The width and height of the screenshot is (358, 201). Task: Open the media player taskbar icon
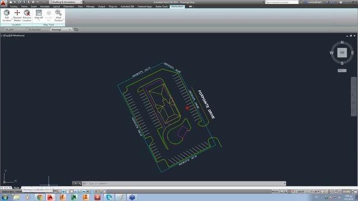28,197
